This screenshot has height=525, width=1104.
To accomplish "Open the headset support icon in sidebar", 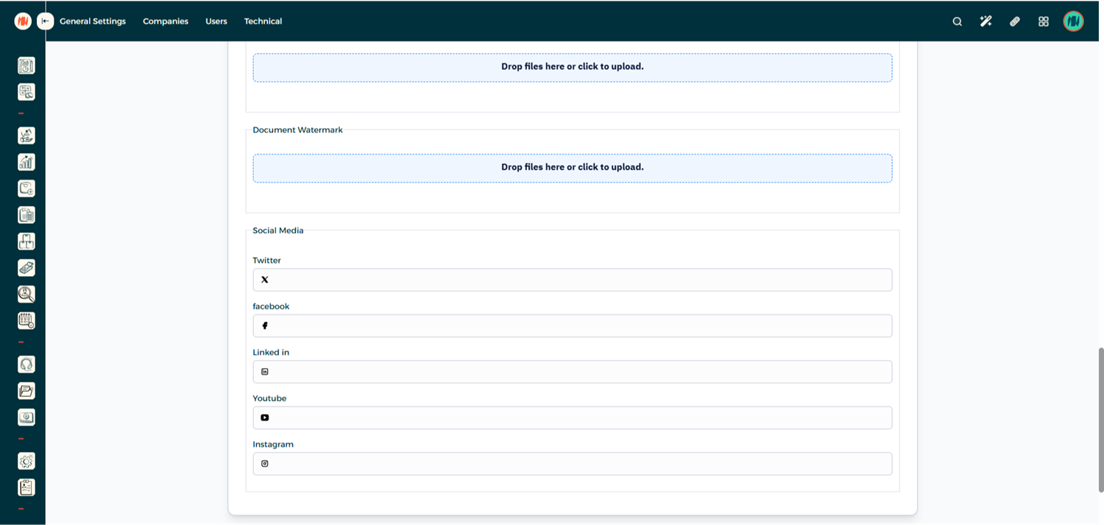I will (x=26, y=364).
